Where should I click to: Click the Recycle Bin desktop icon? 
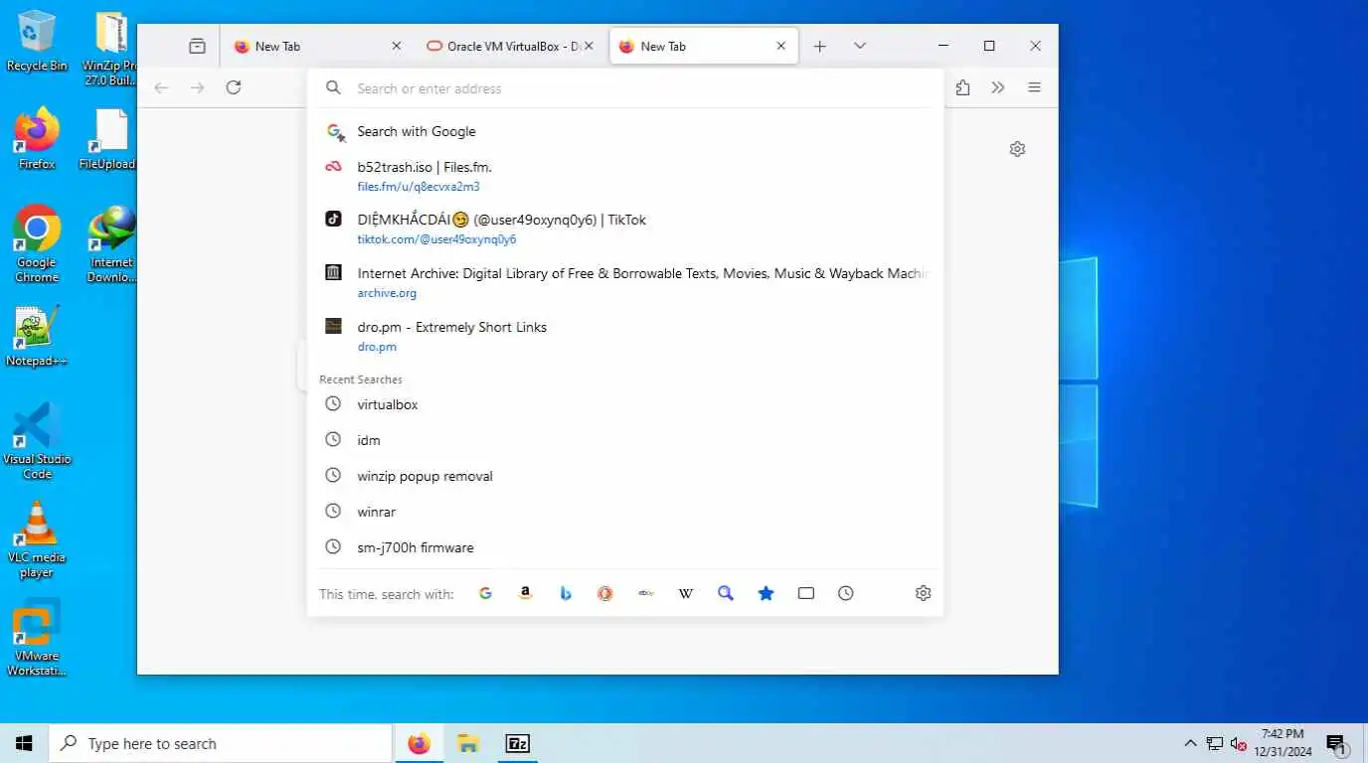pos(37,42)
